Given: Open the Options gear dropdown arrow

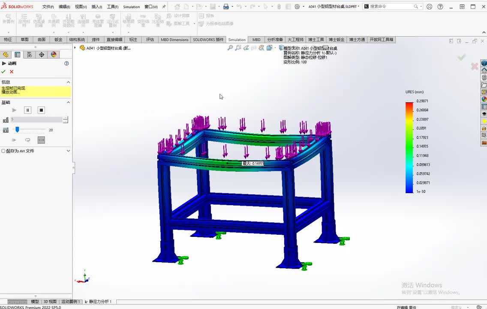Looking at the screenshot, I should click(x=304, y=6).
